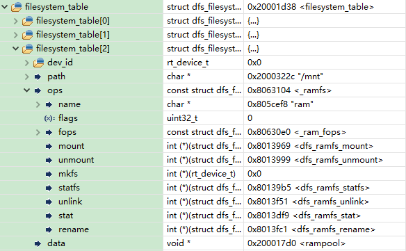The height and width of the screenshot is (251, 406).
Task: Click the pointer arrow icon beside ops
Action: pos(38,90)
